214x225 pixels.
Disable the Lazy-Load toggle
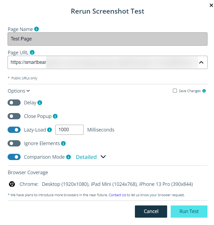(x=14, y=130)
